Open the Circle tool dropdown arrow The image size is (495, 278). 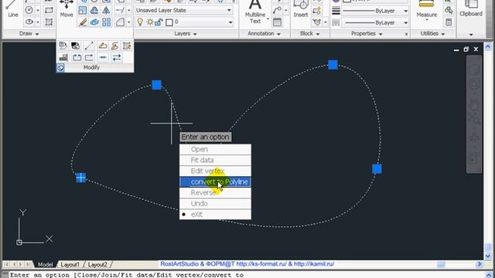click(x=38, y=10)
